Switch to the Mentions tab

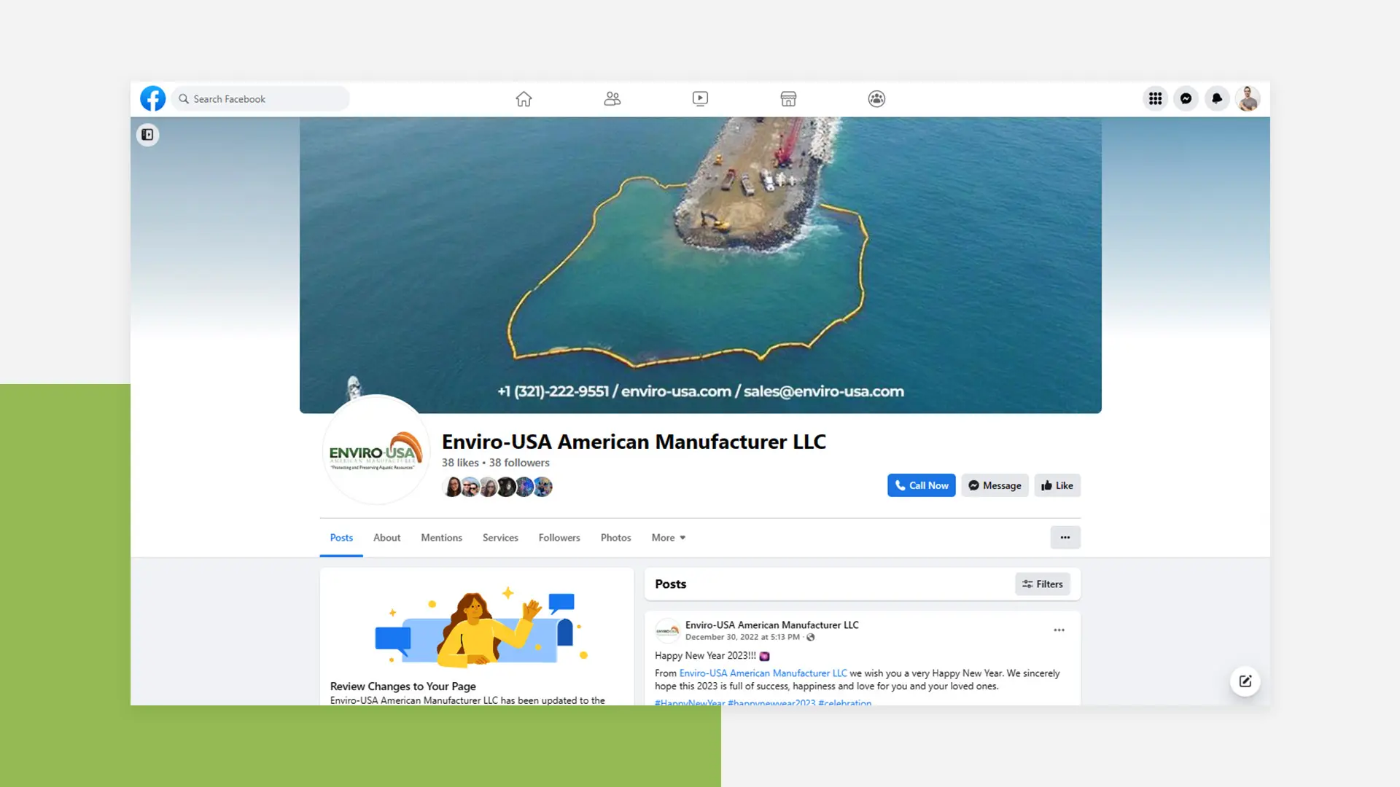click(x=441, y=538)
